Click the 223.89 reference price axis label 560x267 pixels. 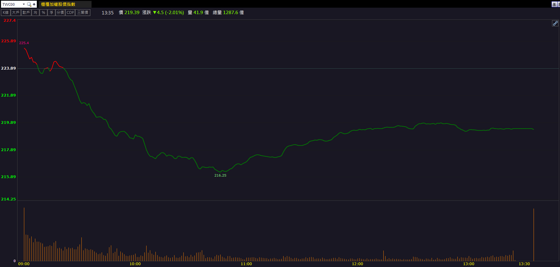pyautogui.click(x=9, y=68)
